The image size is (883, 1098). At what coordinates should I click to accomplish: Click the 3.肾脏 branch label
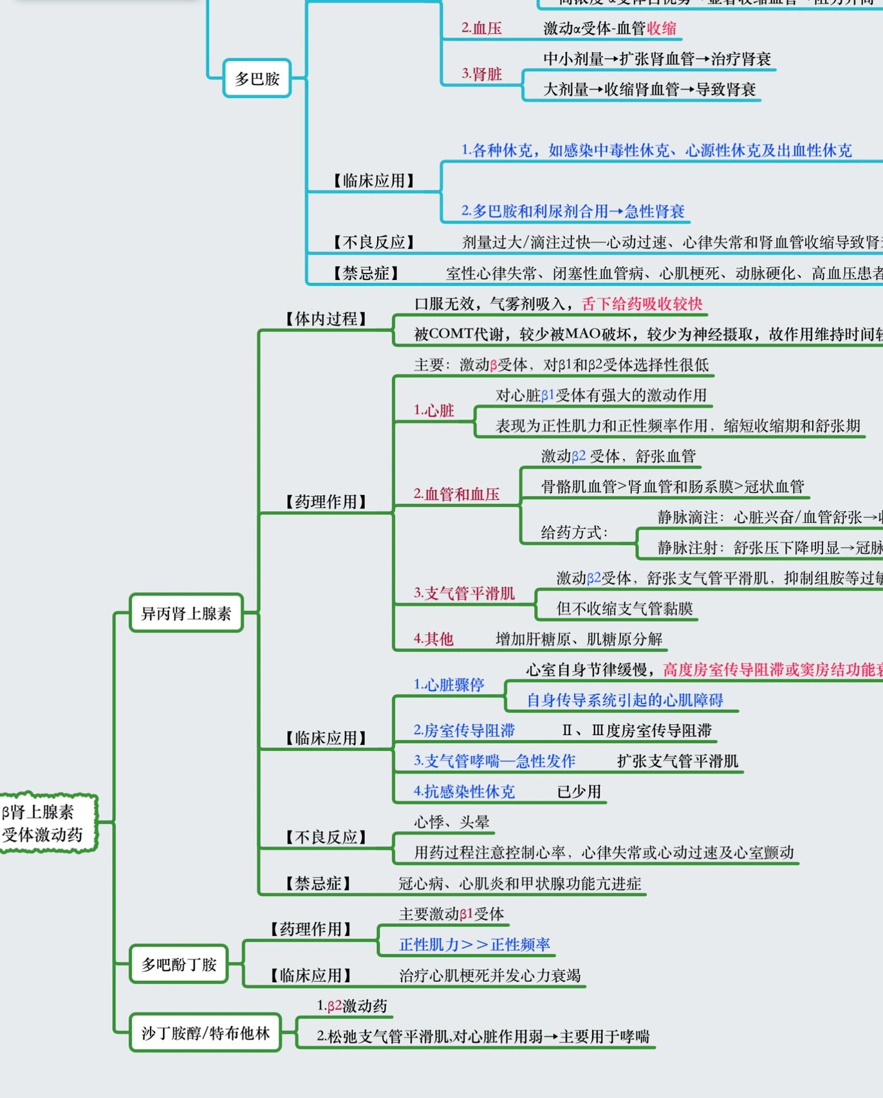coord(481,74)
